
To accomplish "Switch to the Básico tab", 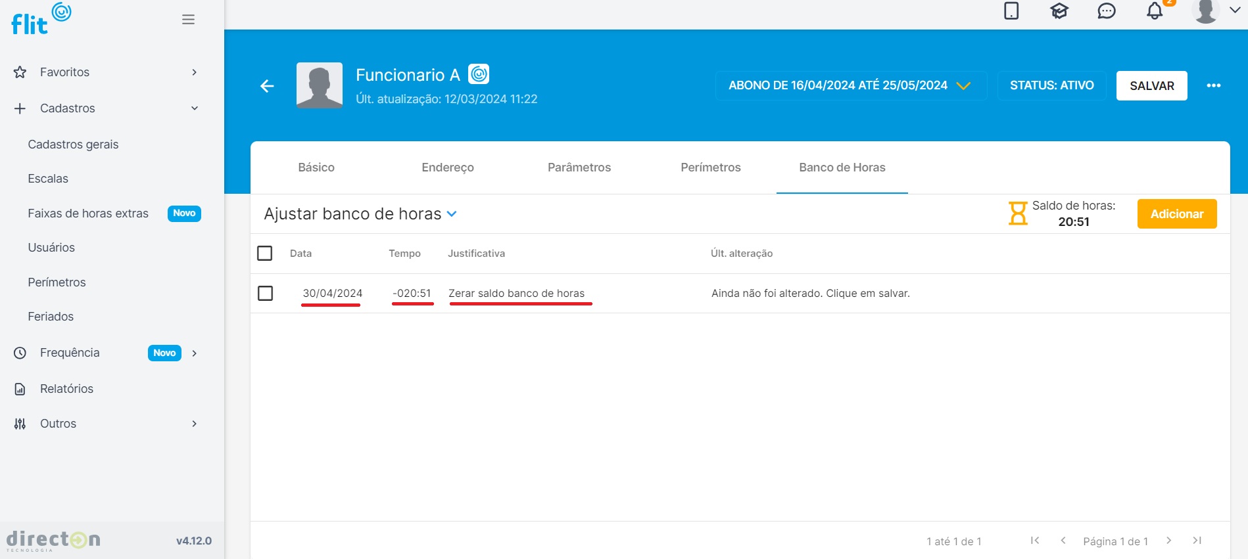I will tap(316, 168).
